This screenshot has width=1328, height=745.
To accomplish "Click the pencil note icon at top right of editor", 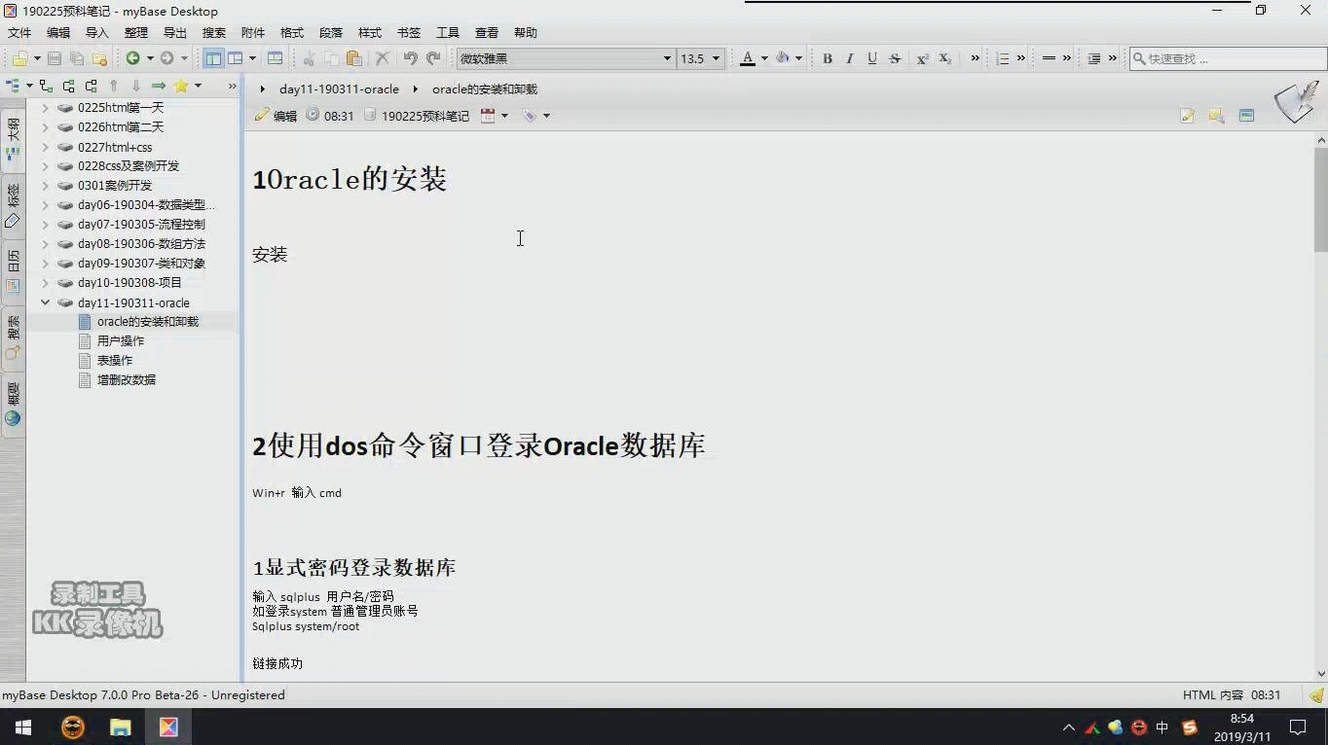I will coord(1188,115).
